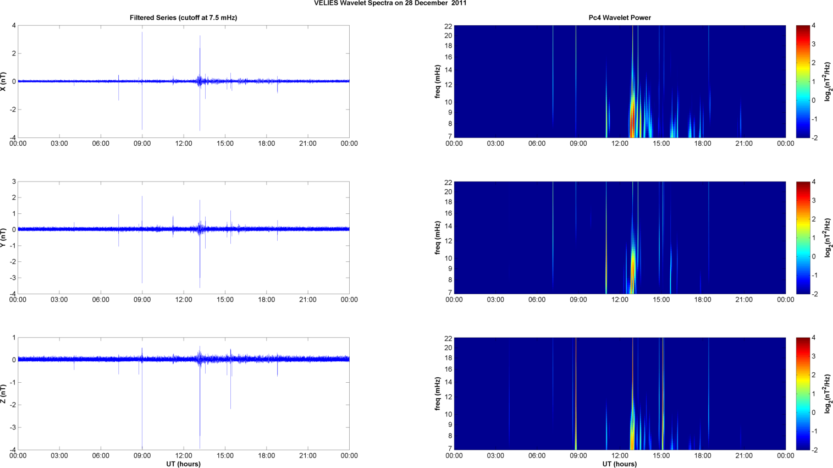This screenshot has height=468, width=833.
Task: Click the Y component wavelet power spectrogram
Action: point(619,238)
